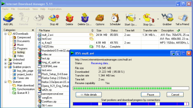Expand the Unfinished tree node
Screen dimensions: 193x108
coord(6,60)
